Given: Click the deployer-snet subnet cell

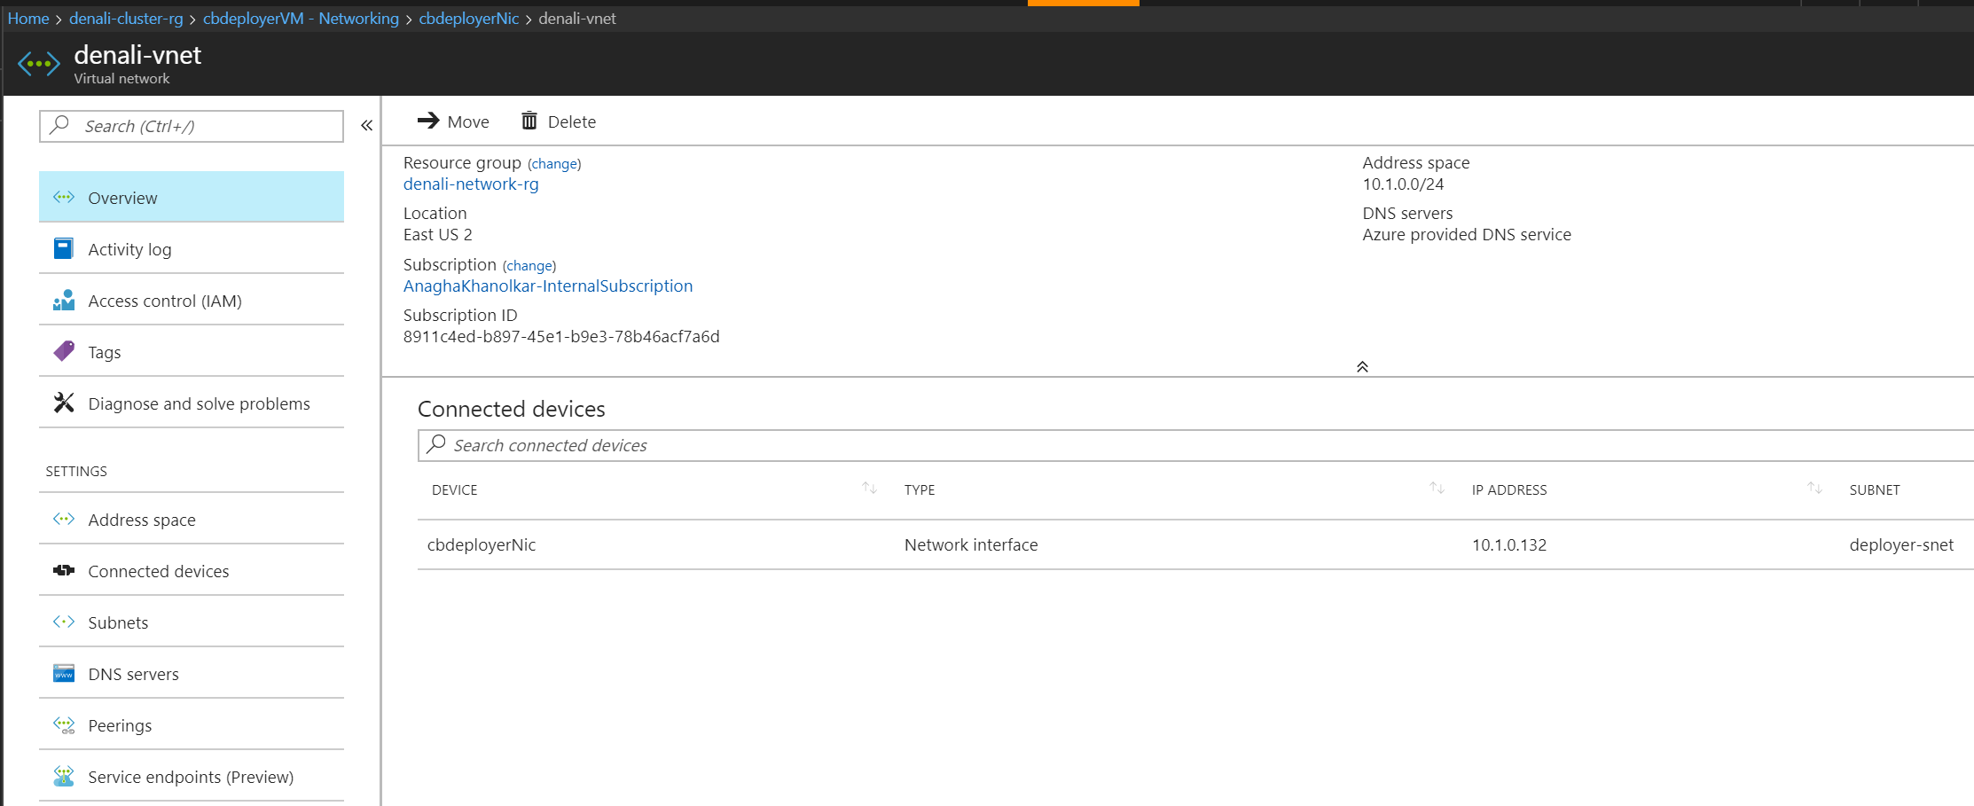Looking at the screenshot, I should click(x=1901, y=544).
